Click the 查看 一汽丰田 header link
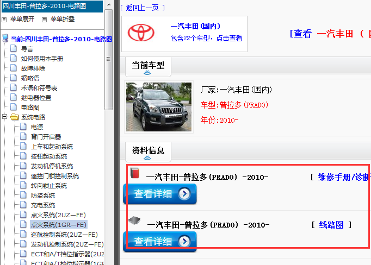 330,34
